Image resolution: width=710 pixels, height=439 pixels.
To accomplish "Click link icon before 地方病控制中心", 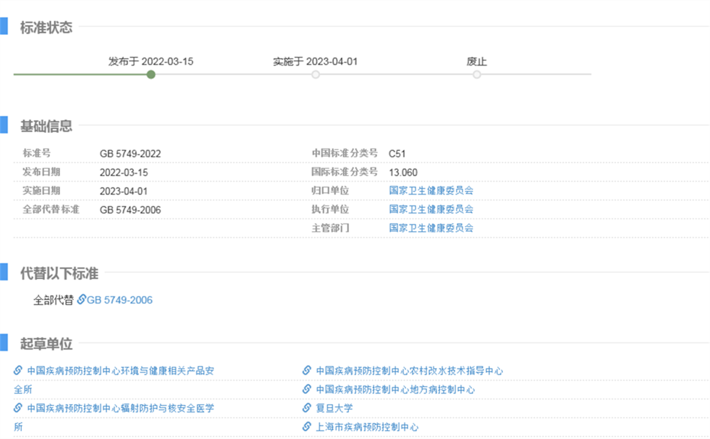I will (306, 389).
